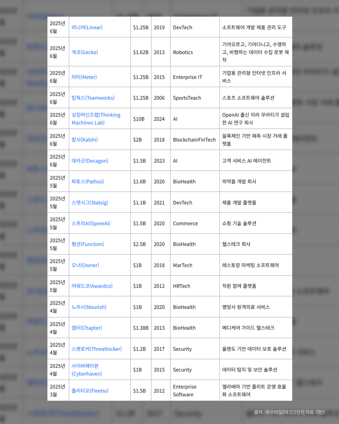Select the BlockchainFinTech category cell
This screenshot has width=339, height=424.
(x=194, y=139)
